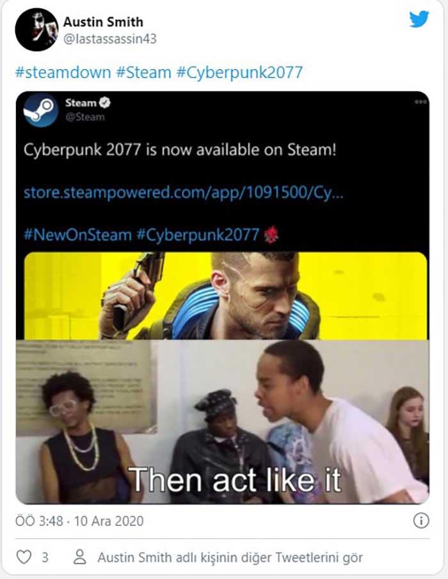Screen dimensions: 448x579
Task: Open the #steamdown hashtag
Action: pyautogui.click(x=63, y=72)
